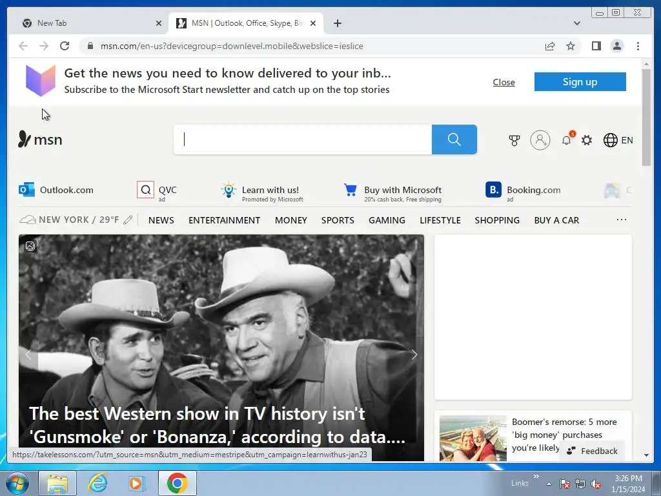This screenshot has width=661, height=496.
Task: Close the New Tab tab
Action: tap(159, 23)
